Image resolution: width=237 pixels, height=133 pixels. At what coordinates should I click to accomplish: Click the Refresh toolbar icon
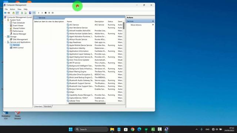[x=22, y=13]
